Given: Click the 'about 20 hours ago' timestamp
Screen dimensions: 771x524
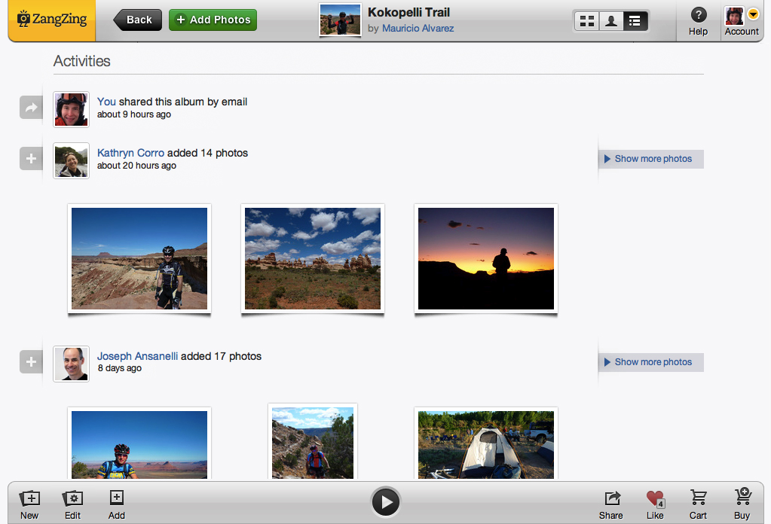Looking at the screenshot, I should (x=136, y=166).
